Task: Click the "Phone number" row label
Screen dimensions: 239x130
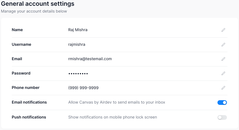Action: click(x=25, y=88)
